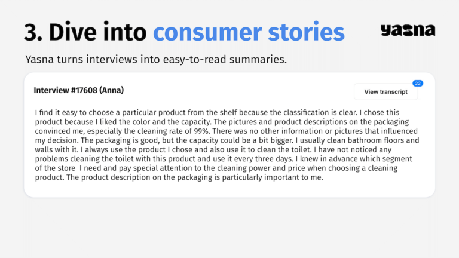Click the blue 22 notification badge
Viewport: 459px width, 258px height.
tap(418, 83)
